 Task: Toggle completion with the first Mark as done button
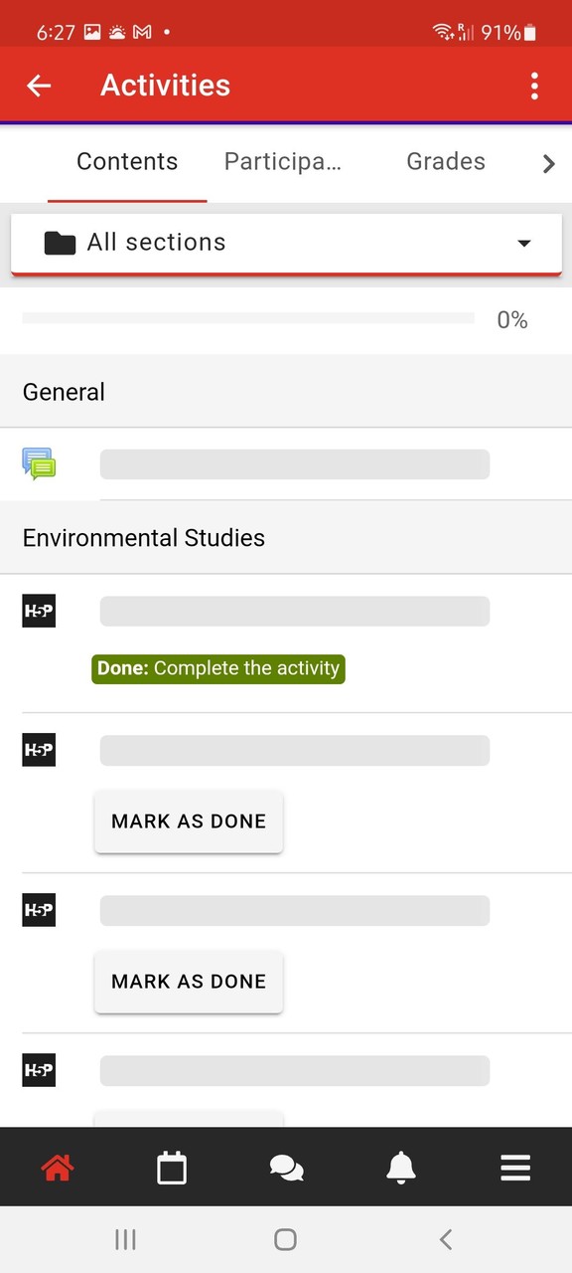pyautogui.click(x=188, y=821)
